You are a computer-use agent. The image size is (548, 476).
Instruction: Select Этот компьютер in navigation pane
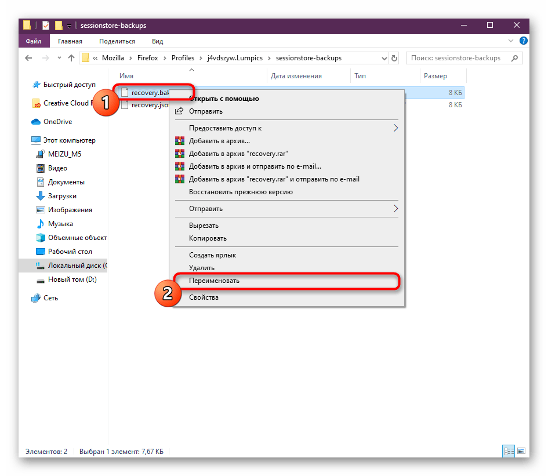click(x=69, y=140)
